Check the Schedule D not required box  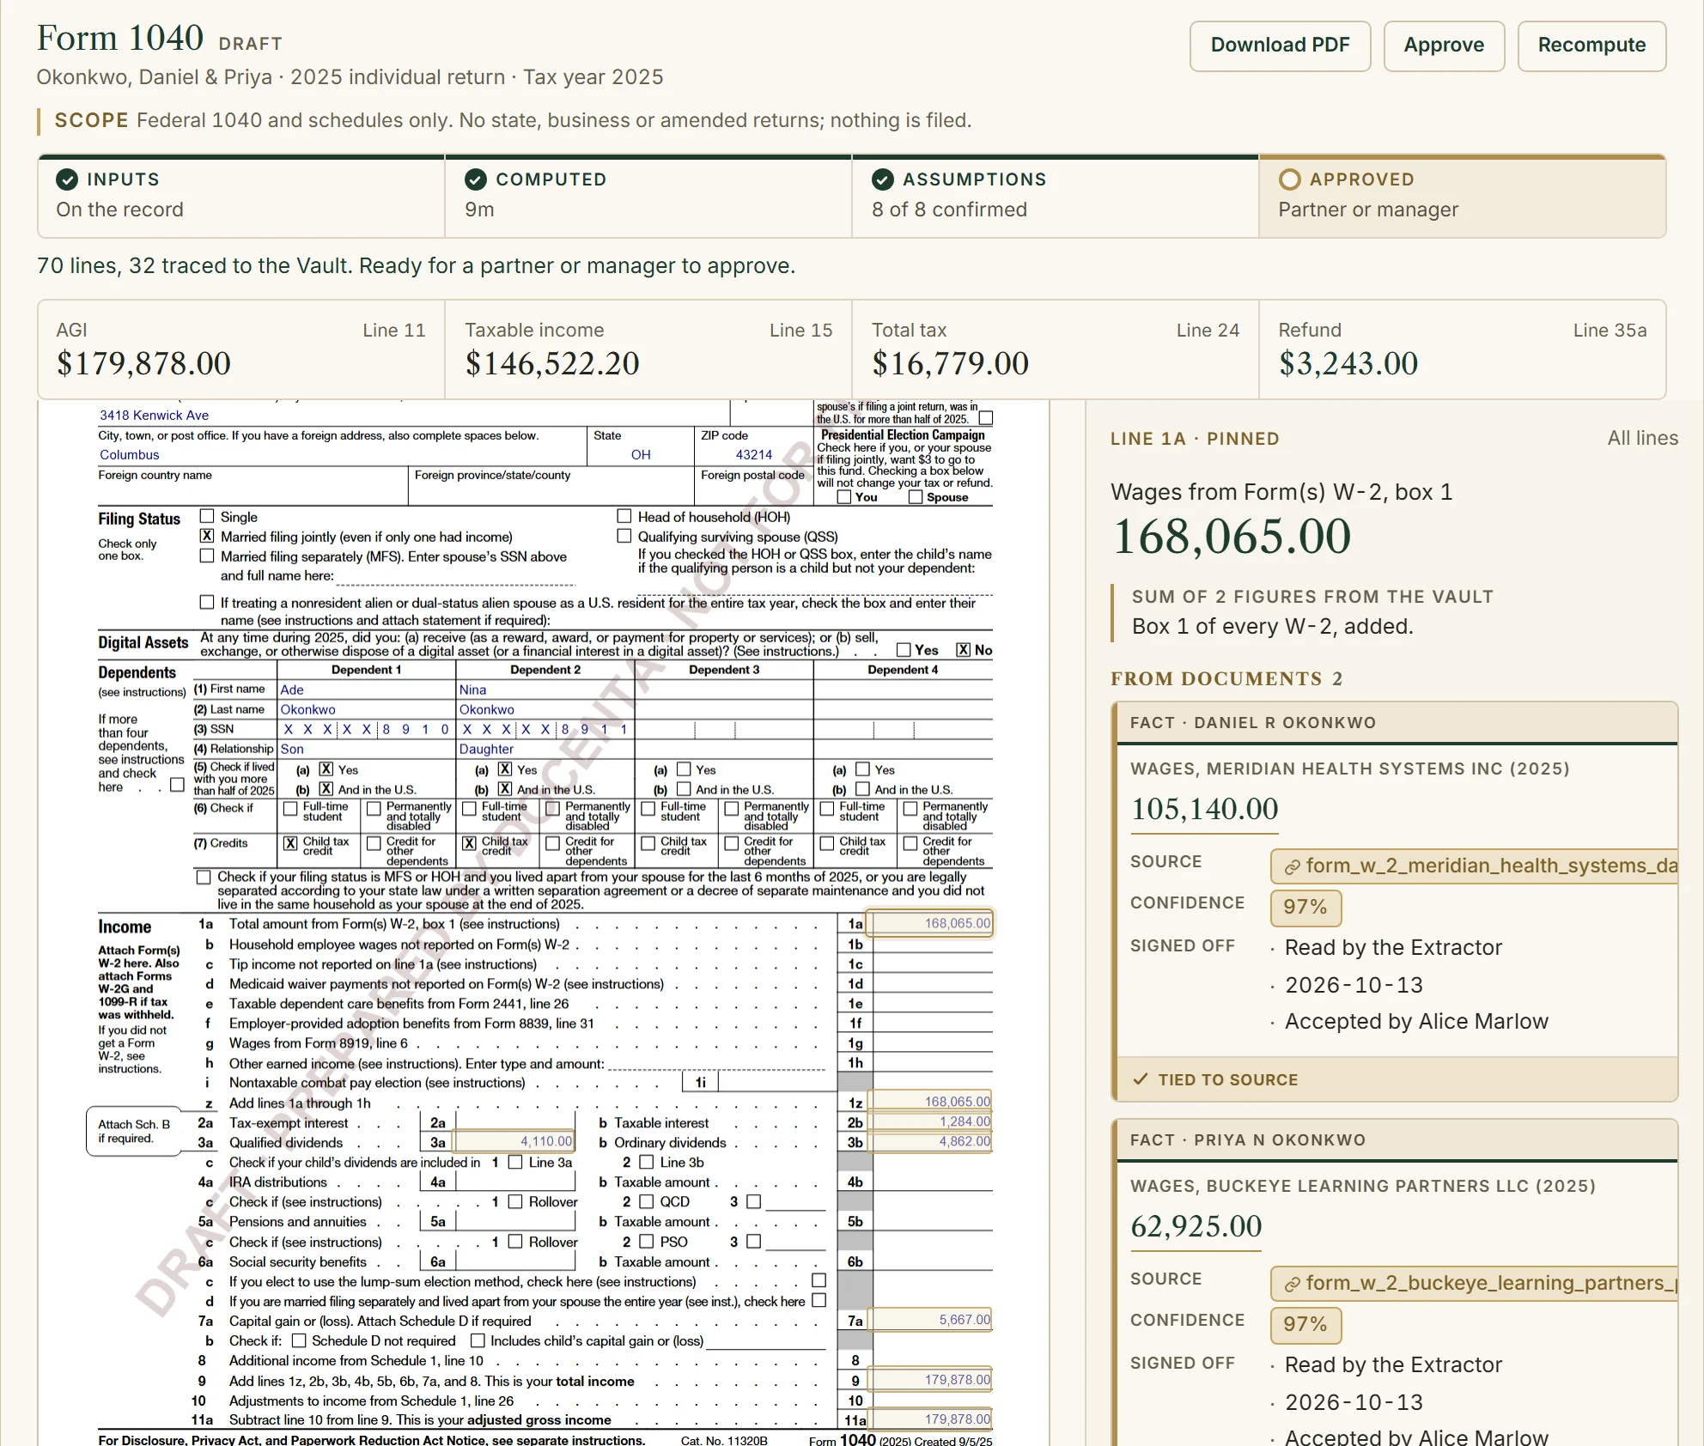[x=299, y=1340]
